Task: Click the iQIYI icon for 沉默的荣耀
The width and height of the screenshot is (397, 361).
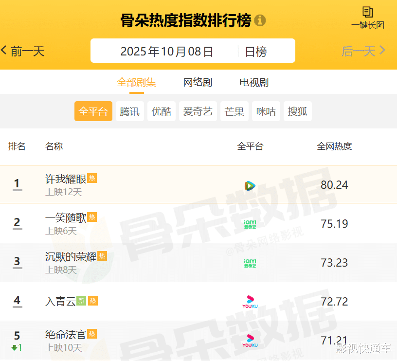Action: (250, 264)
